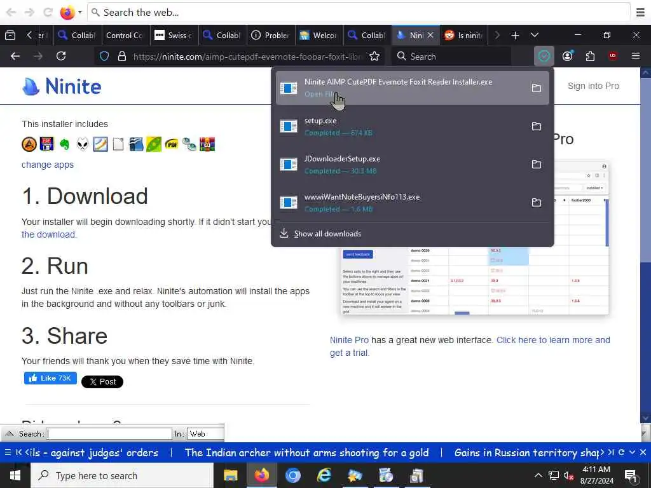Click the PDFCreator yellow icon
This screenshot has width=651, height=488.
(x=172, y=144)
